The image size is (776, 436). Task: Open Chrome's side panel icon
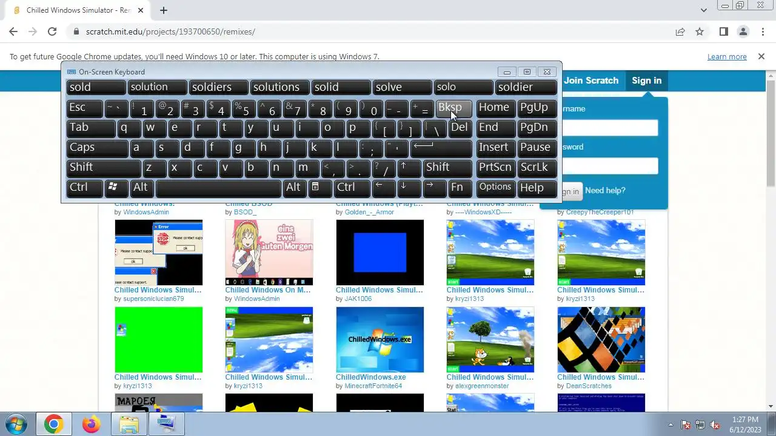point(723,31)
